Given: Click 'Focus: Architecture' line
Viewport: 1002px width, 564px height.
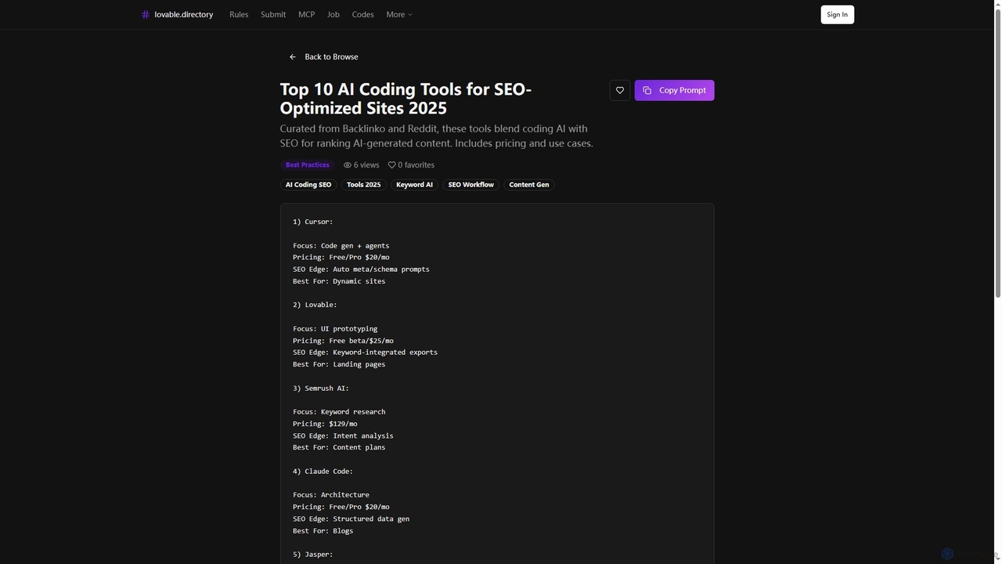Looking at the screenshot, I should pyautogui.click(x=331, y=495).
